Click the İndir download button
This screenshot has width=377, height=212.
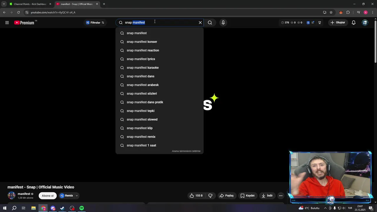coord(267,196)
